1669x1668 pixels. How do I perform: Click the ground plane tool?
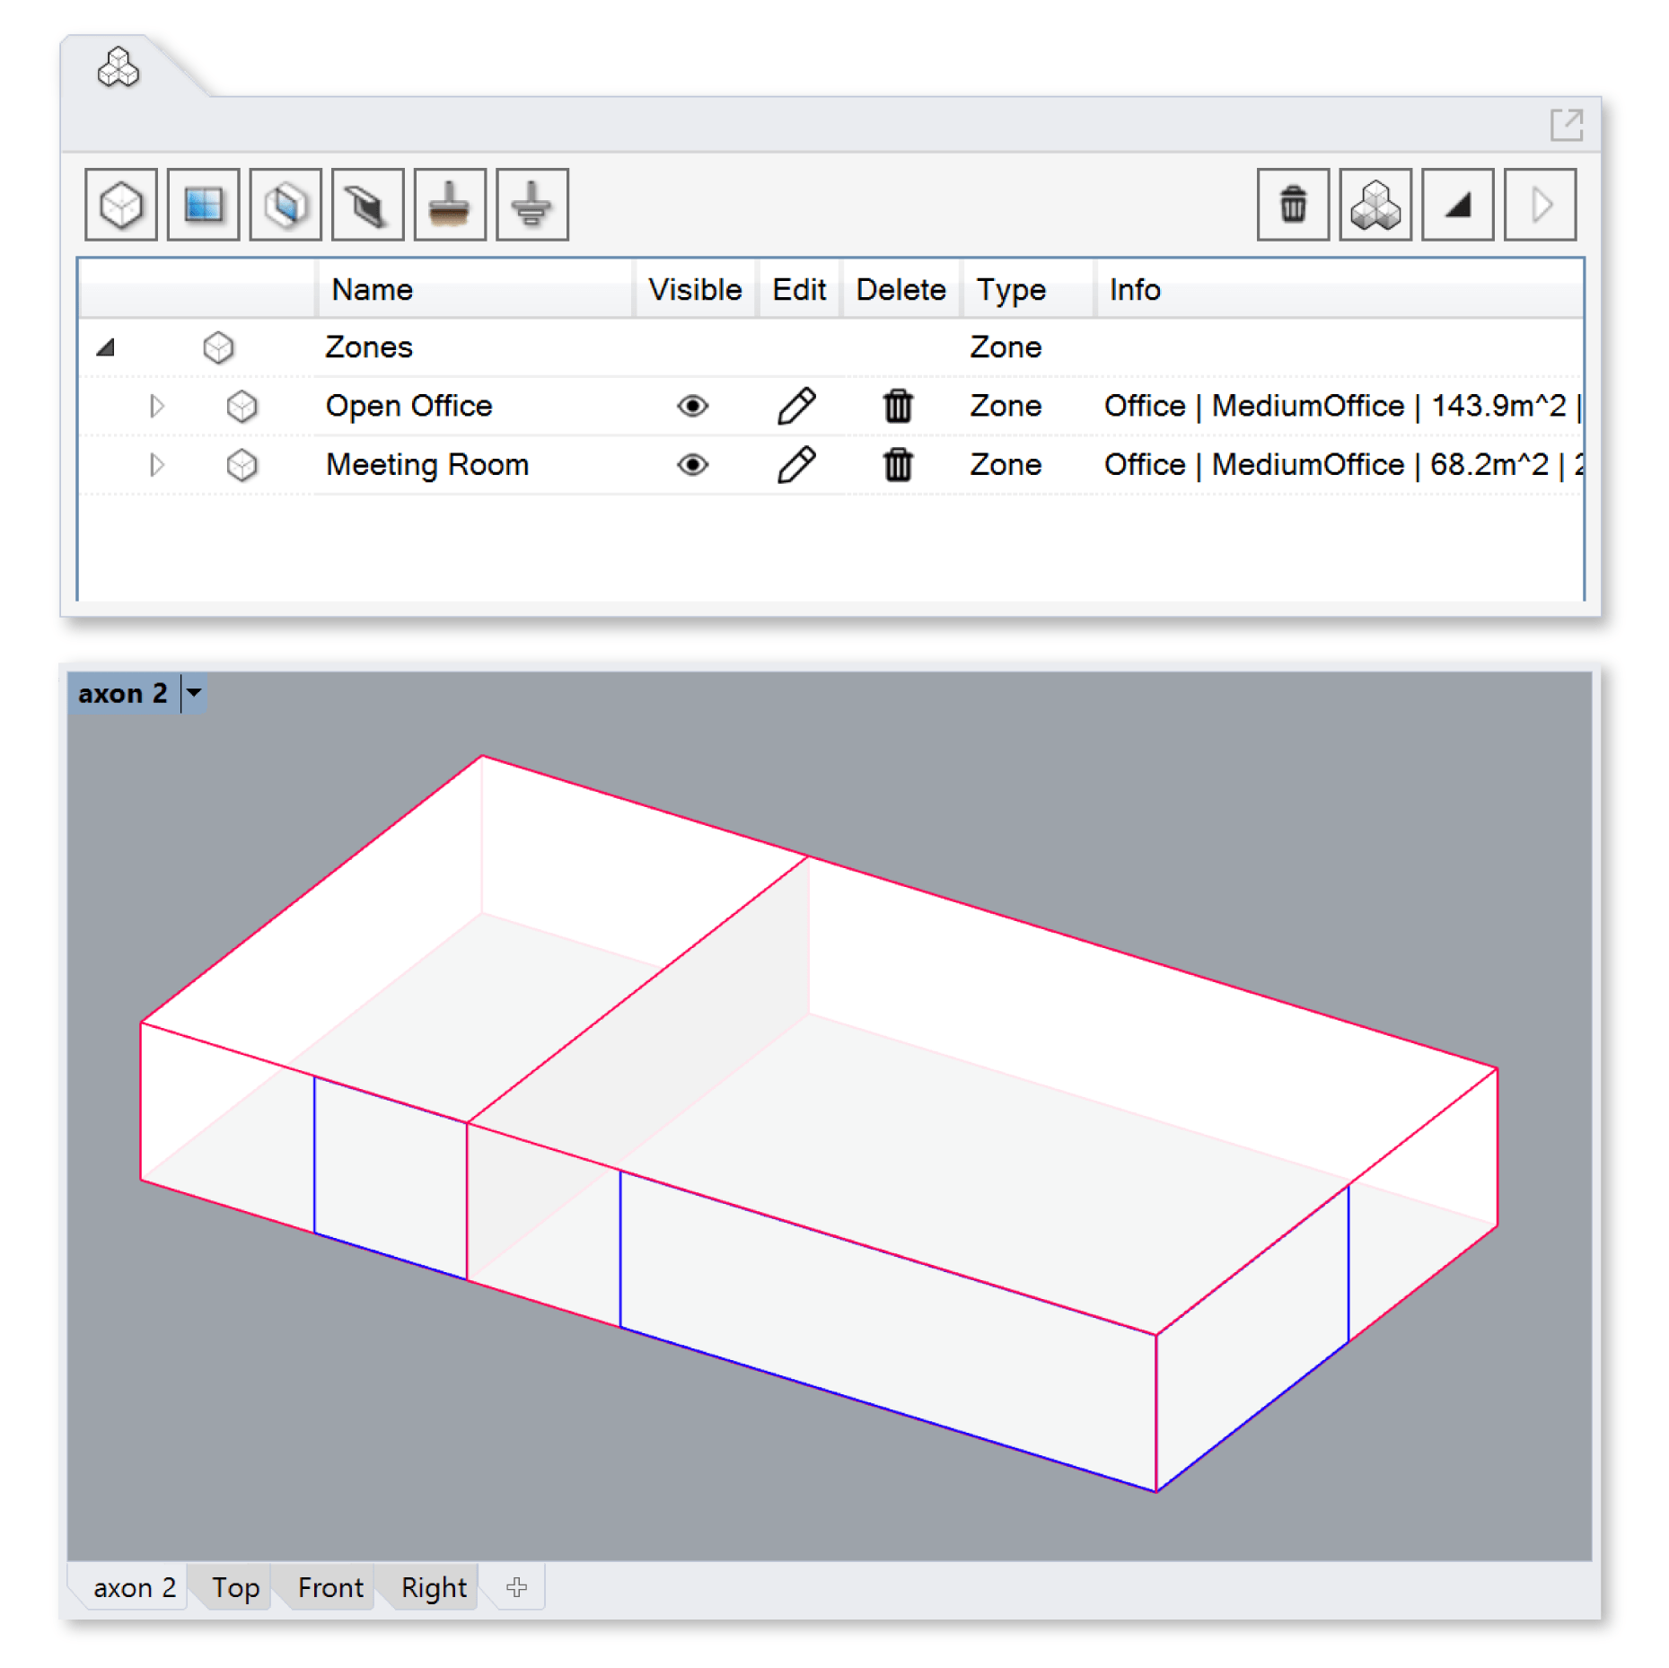pos(532,205)
